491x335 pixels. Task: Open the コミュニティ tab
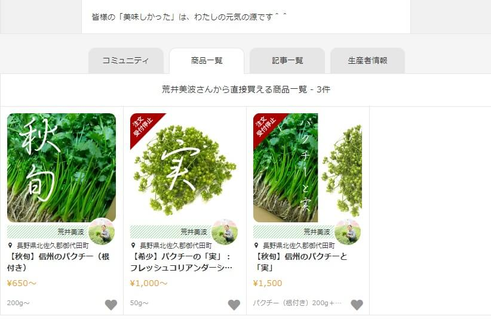[x=126, y=61]
